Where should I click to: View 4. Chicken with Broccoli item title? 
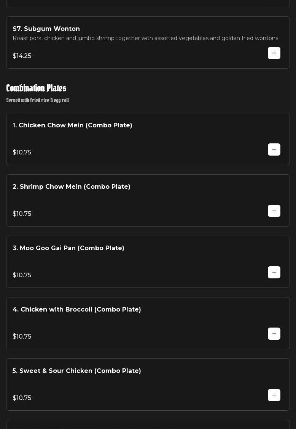pos(77,310)
